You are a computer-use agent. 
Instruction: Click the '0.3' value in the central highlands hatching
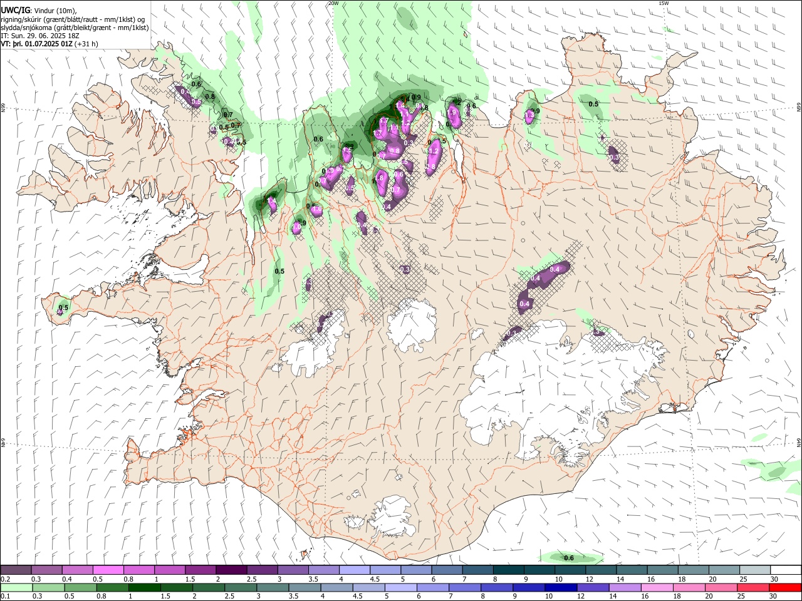(405, 269)
